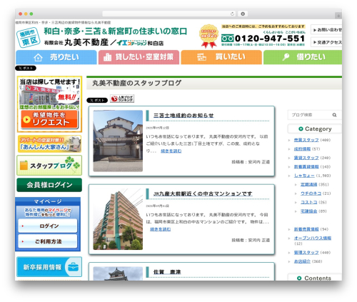Click the browser download indicator icon

243,14
